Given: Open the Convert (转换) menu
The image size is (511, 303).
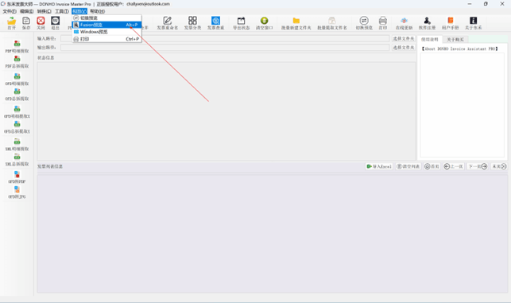Looking at the screenshot, I should tap(44, 11).
